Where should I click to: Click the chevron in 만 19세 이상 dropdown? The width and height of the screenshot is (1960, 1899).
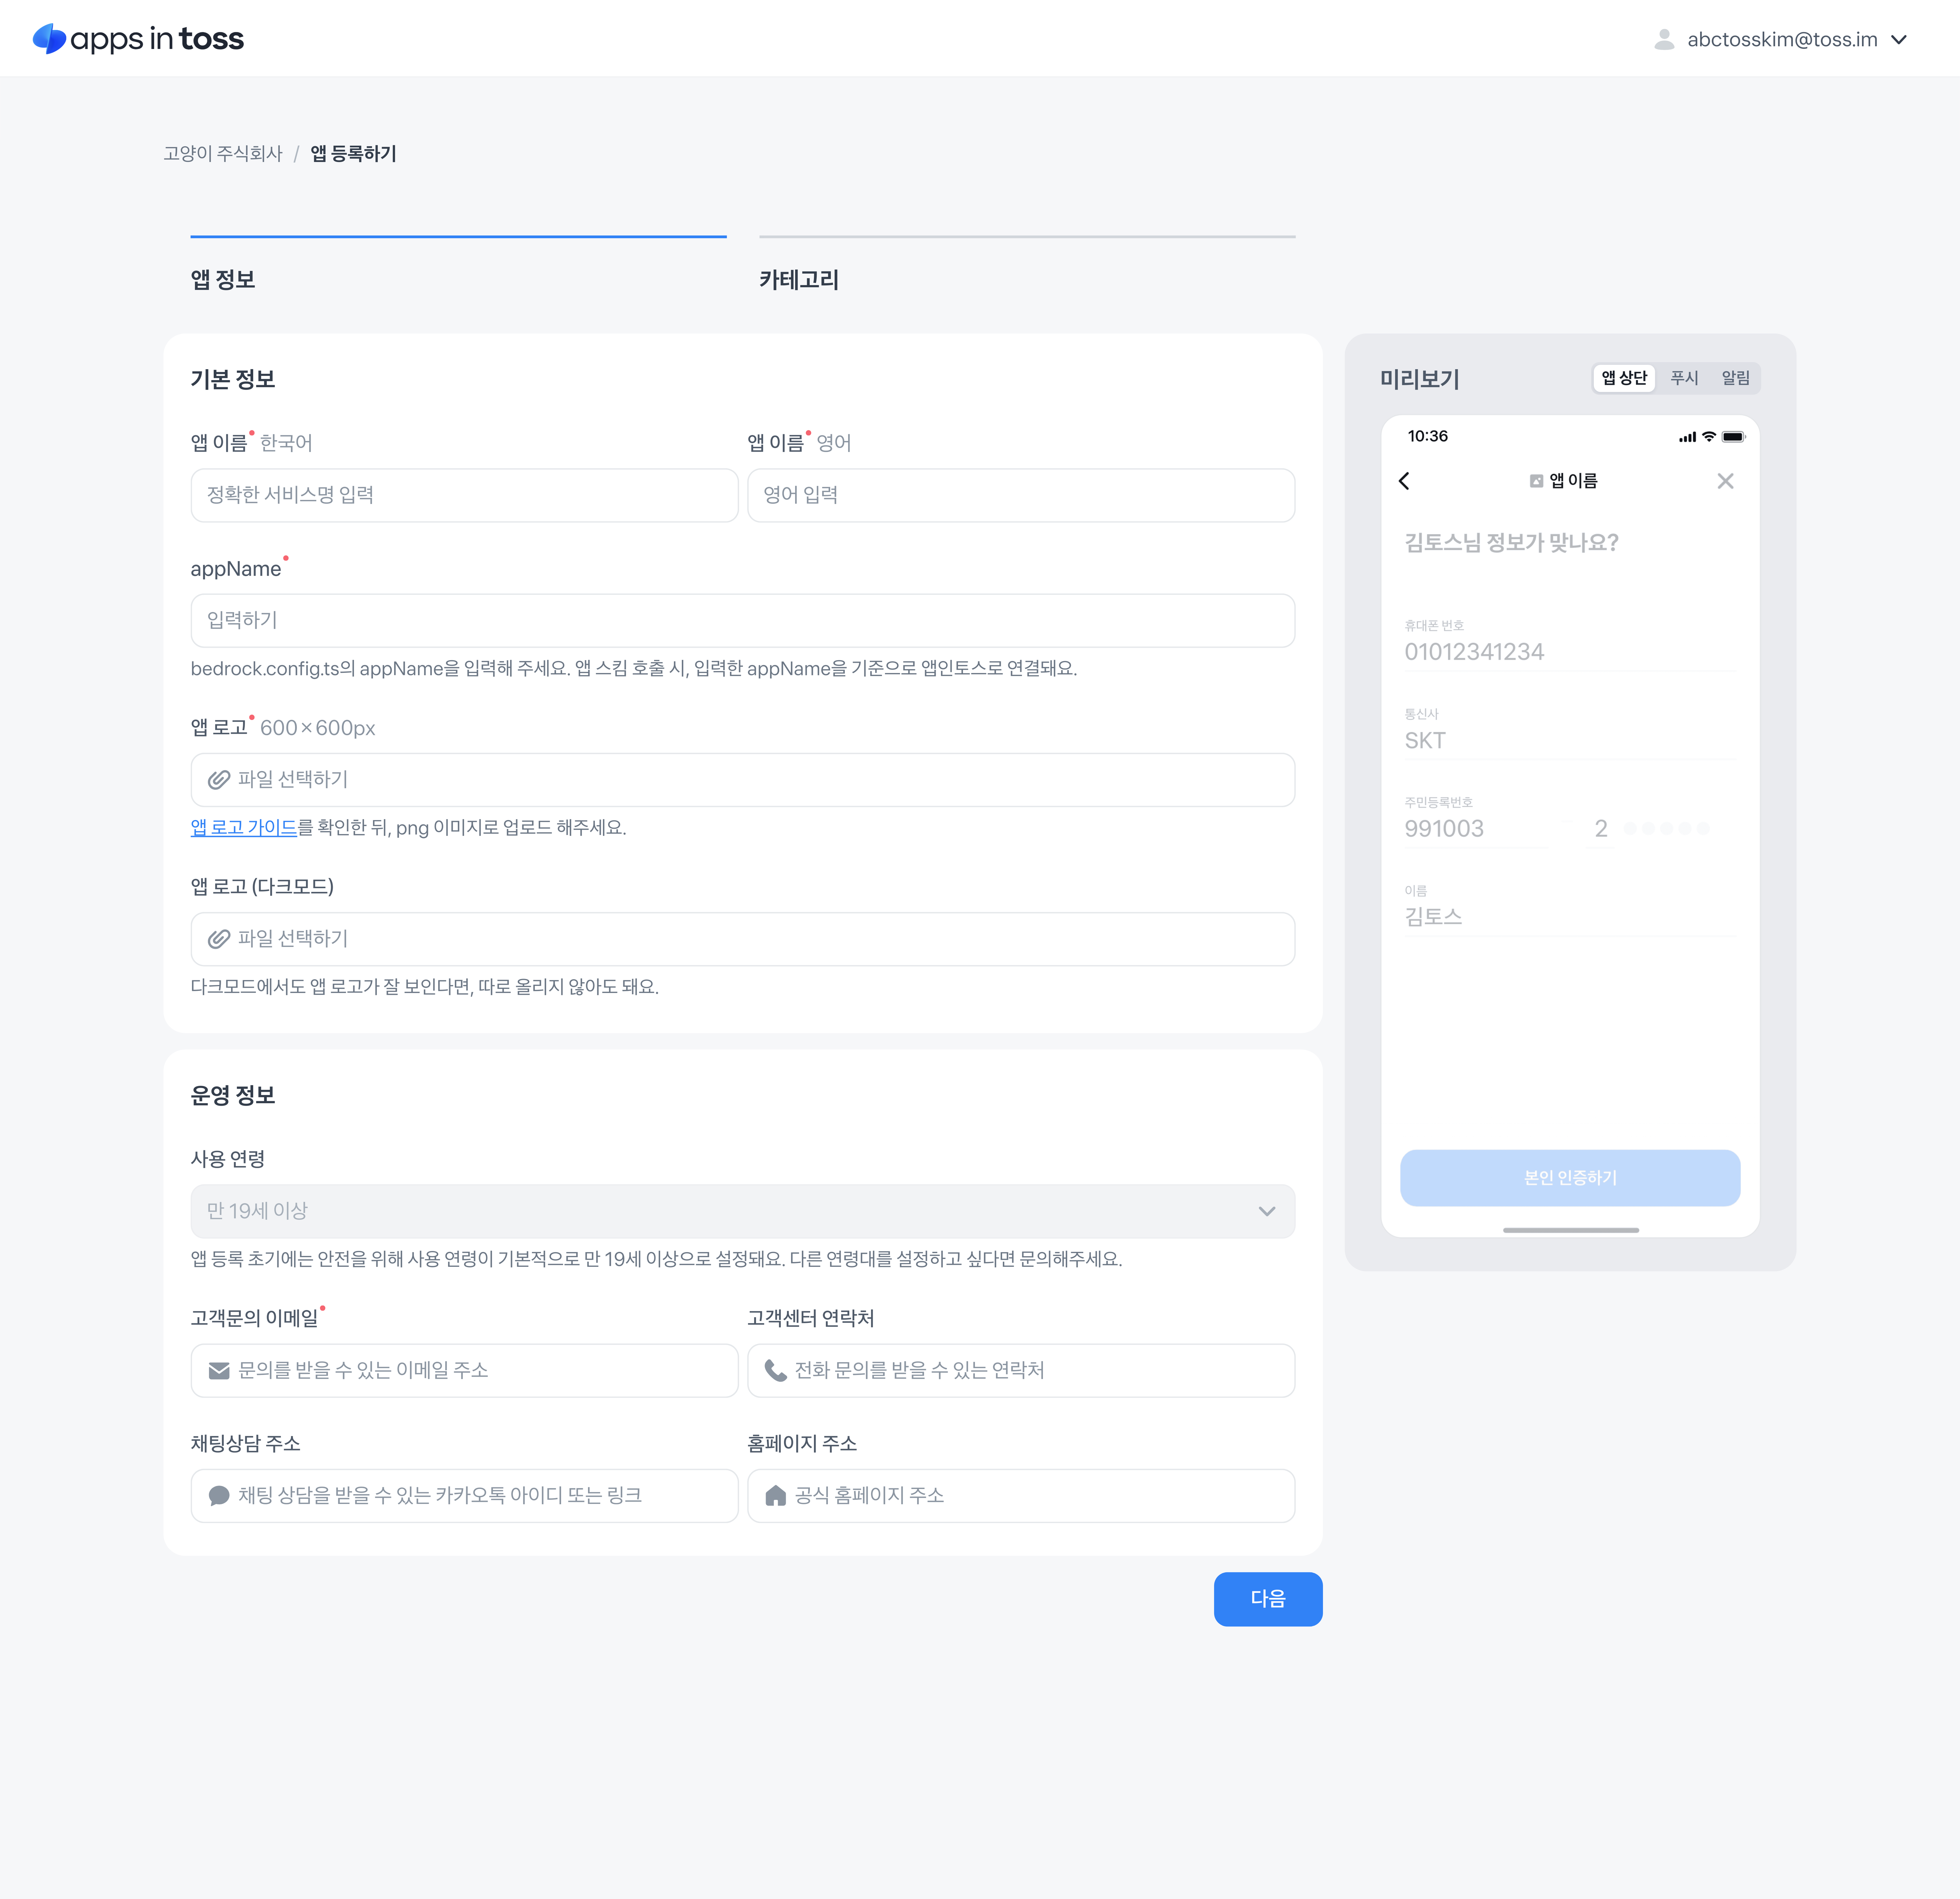pos(1267,1211)
